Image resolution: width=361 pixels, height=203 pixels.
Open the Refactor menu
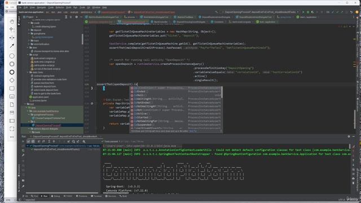[x=60, y=7]
